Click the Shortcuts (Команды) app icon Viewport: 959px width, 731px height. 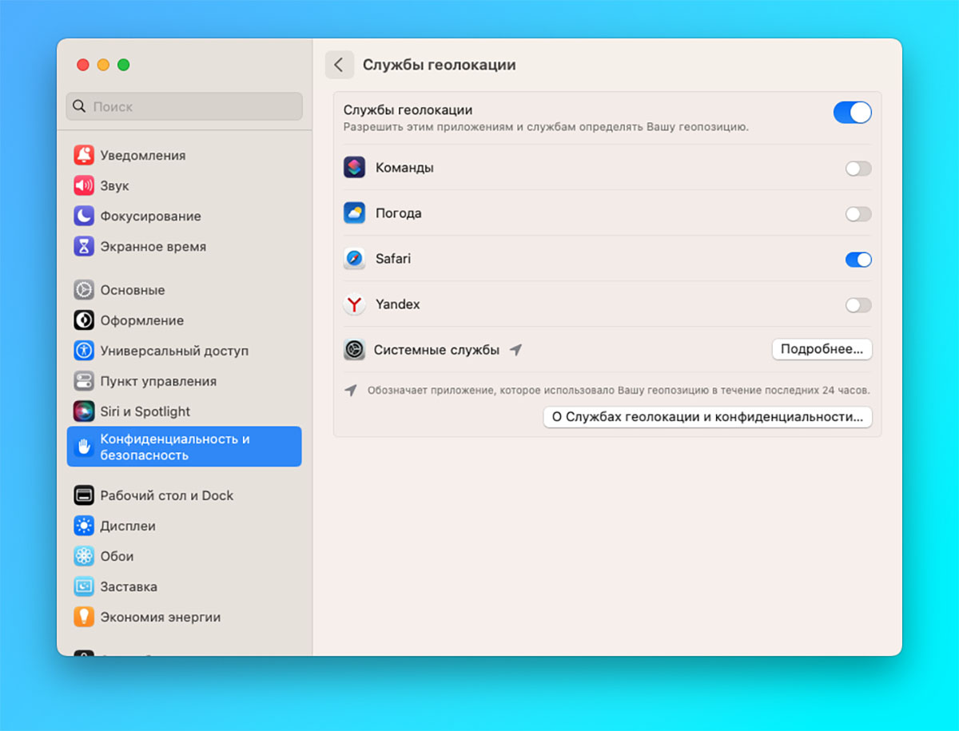tap(354, 168)
